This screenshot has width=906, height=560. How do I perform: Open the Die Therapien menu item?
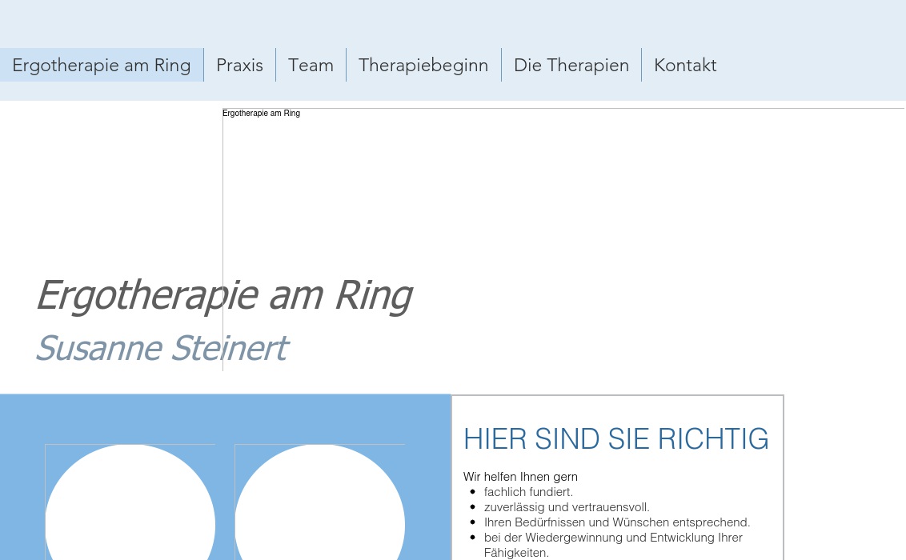571,65
